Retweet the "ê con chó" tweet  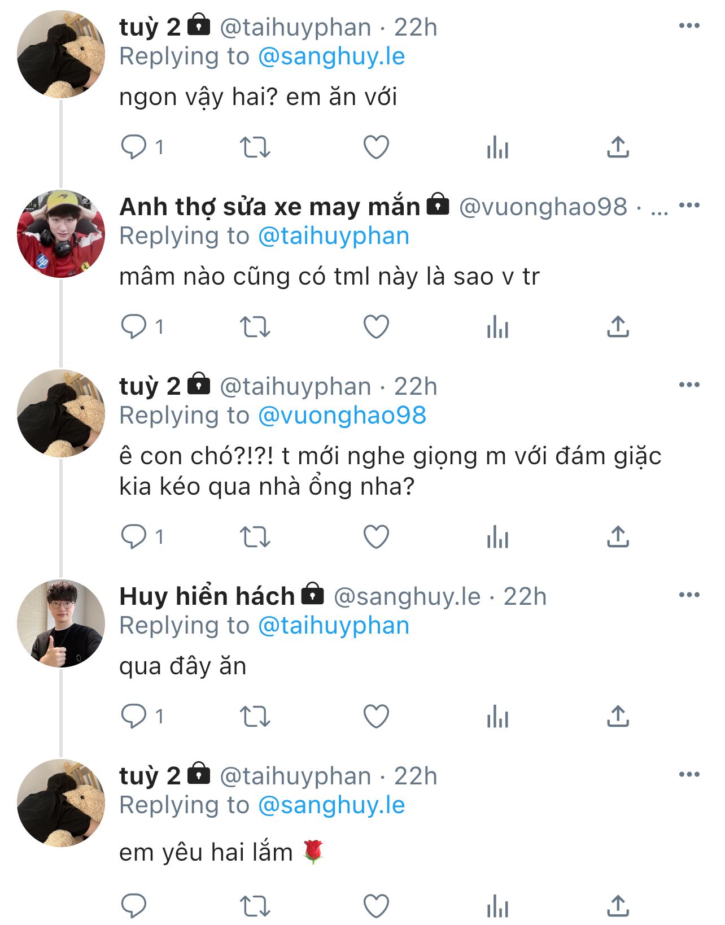(255, 537)
